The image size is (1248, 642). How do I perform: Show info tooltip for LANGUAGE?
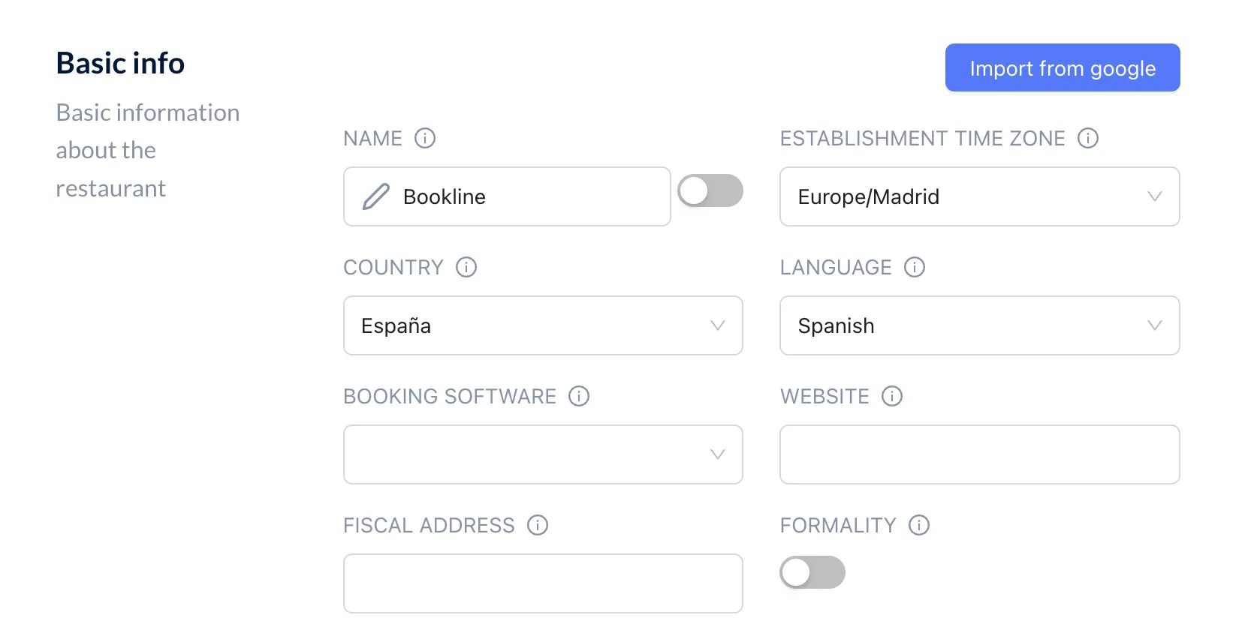click(915, 267)
